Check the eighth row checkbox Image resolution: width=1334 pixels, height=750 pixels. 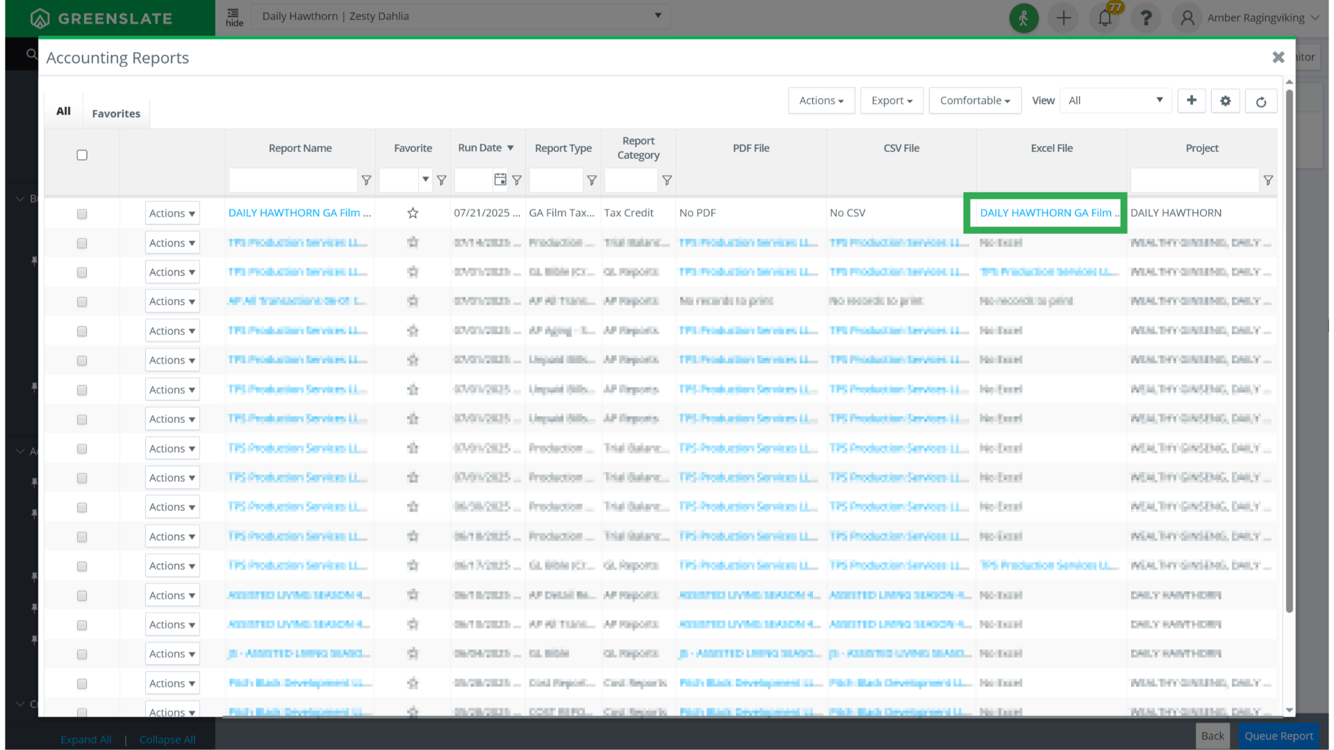[82, 419]
